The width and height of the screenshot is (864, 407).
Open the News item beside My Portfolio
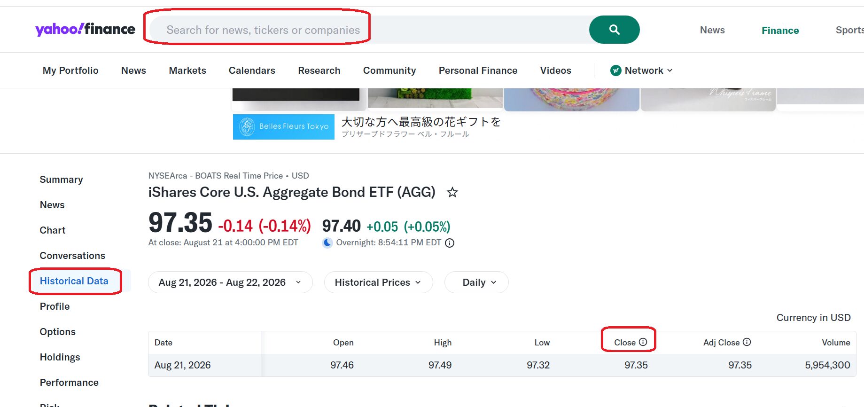point(133,70)
